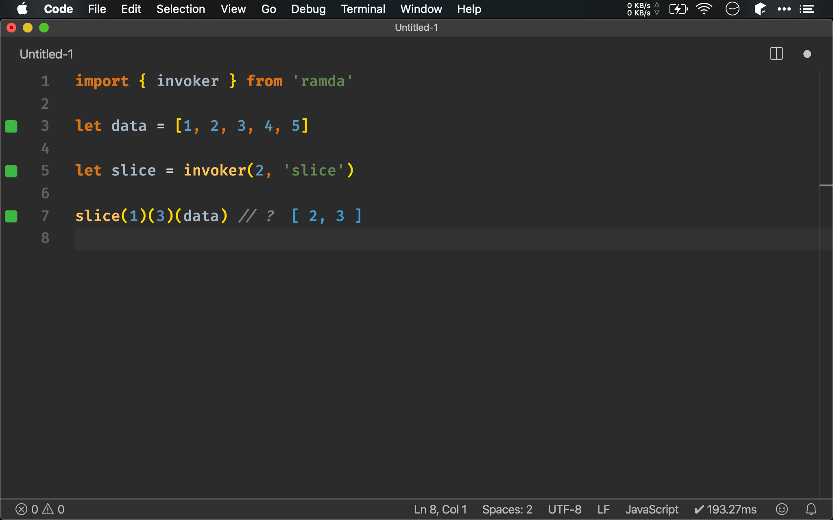
Task: Change file encoding via UTF-8
Action: point(565,509)
